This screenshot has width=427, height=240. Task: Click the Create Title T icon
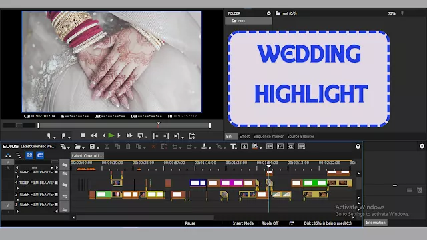click(x=233, y=147)
